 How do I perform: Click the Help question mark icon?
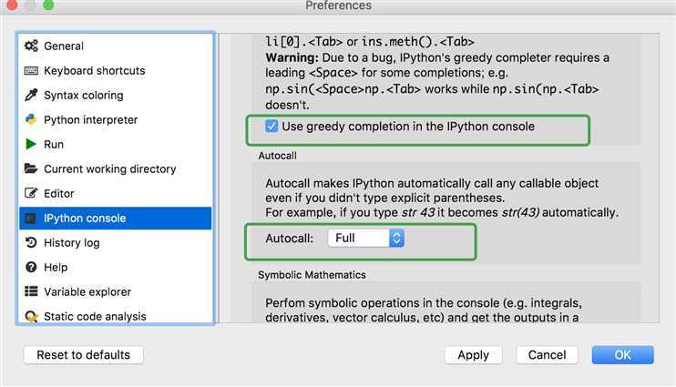point(31,267)
